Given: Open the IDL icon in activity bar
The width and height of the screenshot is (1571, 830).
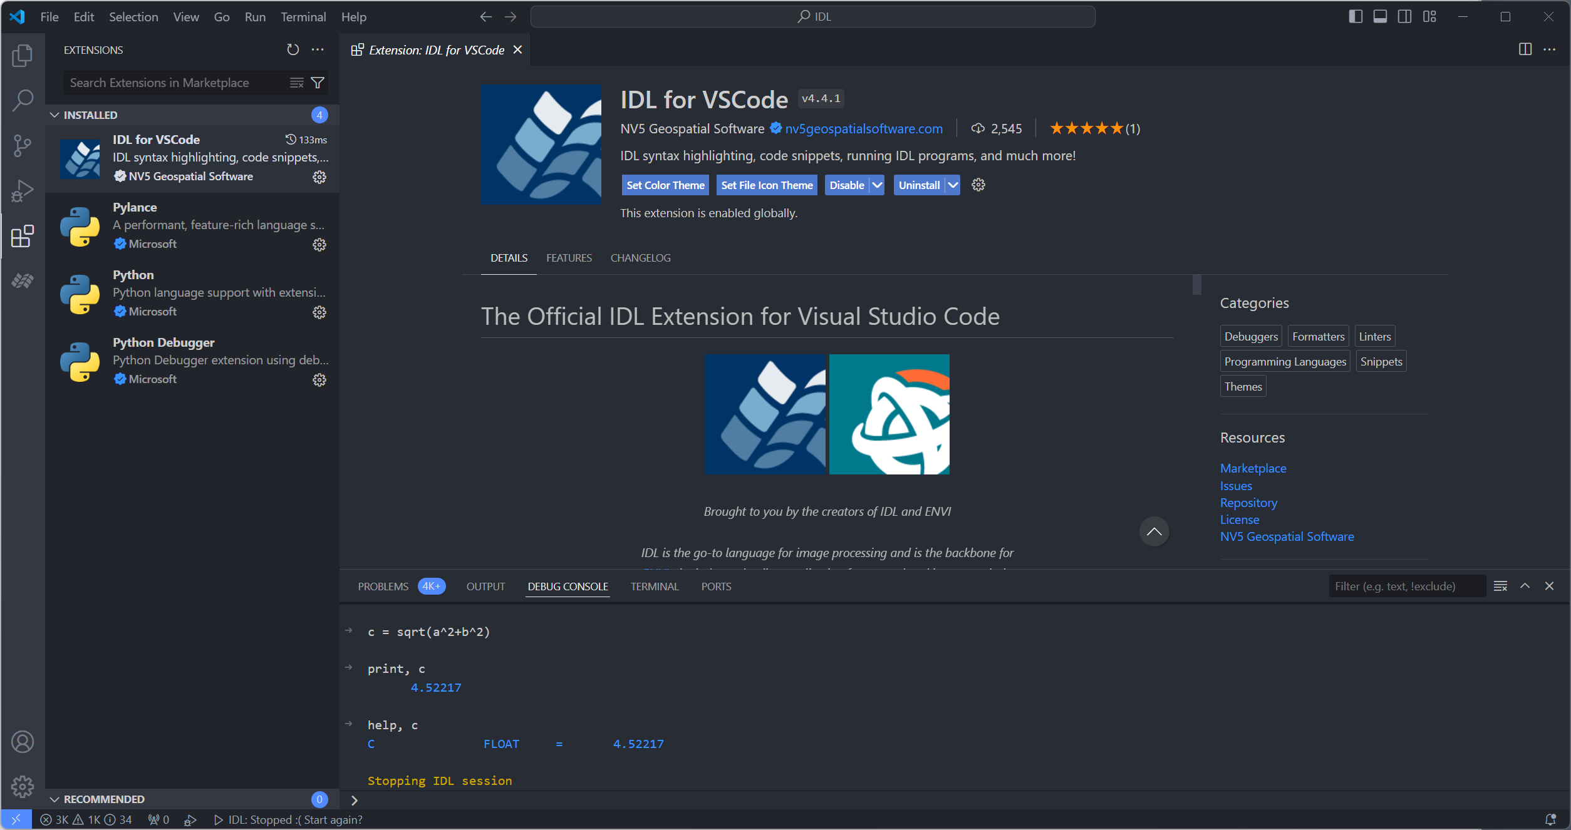Looking at the screenshot, I should (x=23, y=281).
